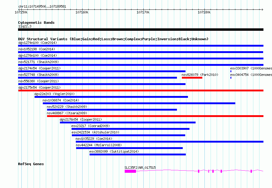272x188 pixels.
Task: Click the large magenta SLC35F2 exon block
Action: (130, 171)
